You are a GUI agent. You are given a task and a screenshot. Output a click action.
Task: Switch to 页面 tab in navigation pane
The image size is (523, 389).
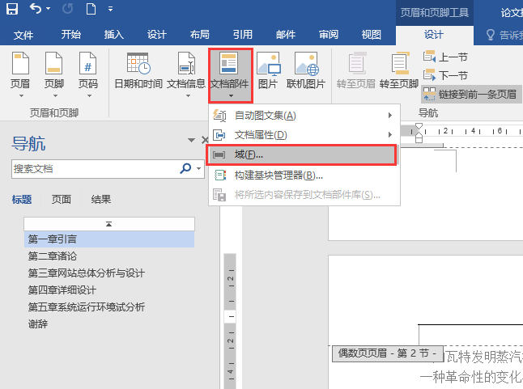(62, 200)
